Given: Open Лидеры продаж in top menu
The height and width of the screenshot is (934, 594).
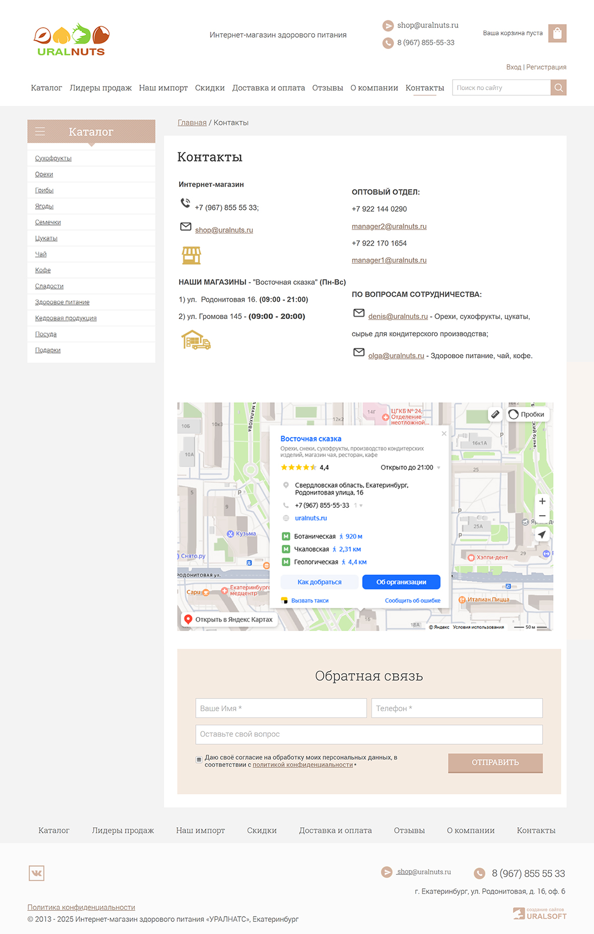Looking at the screenshot, I should 100,88.
